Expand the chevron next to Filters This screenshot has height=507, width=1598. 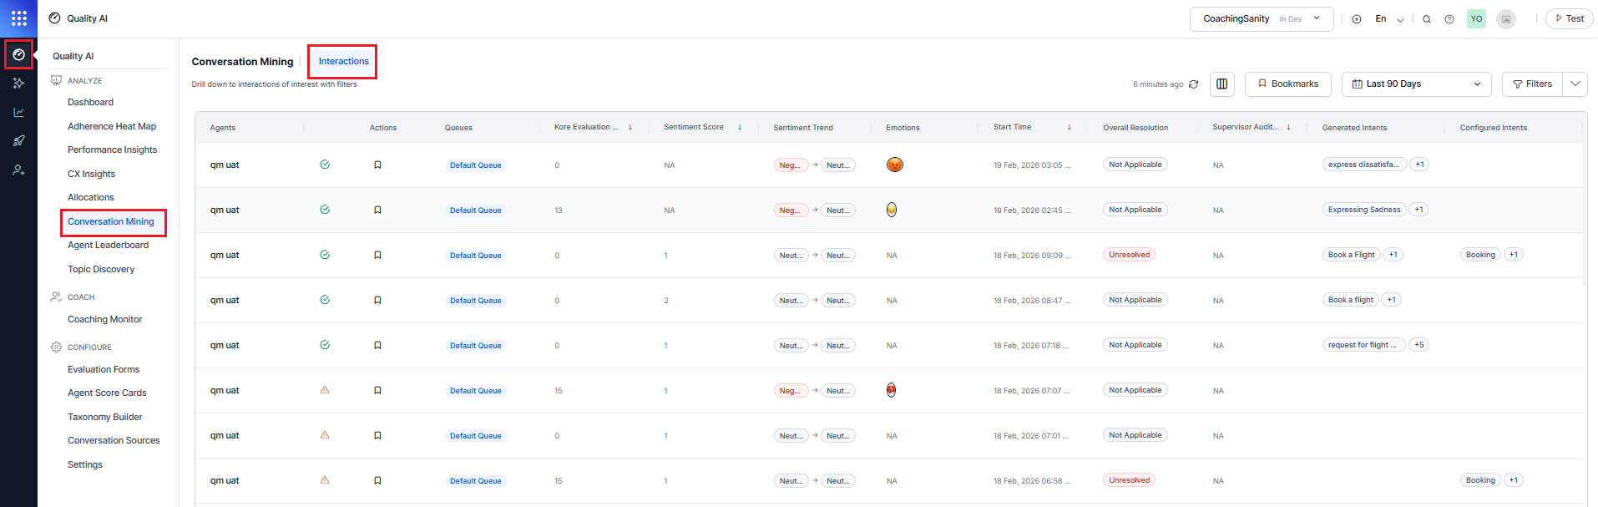(1575, 84)
